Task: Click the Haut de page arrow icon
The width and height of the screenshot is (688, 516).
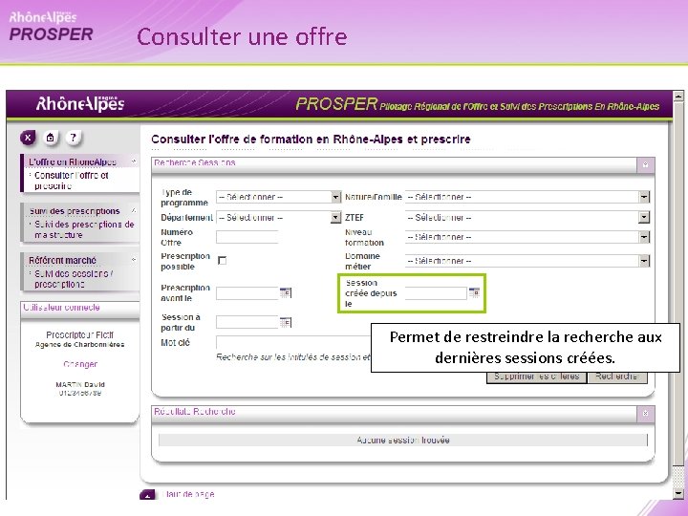Action: pos(147,495)
